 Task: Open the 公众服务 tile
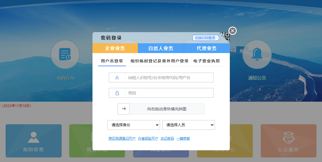tap(289, 141)
